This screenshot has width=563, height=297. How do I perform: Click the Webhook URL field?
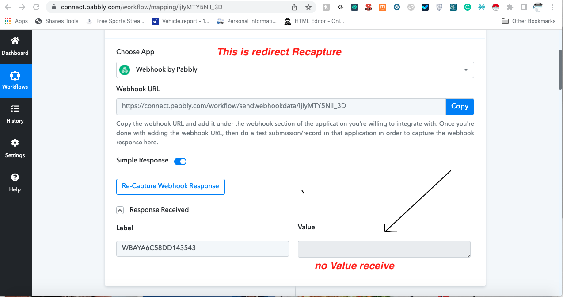click(281, 106)
